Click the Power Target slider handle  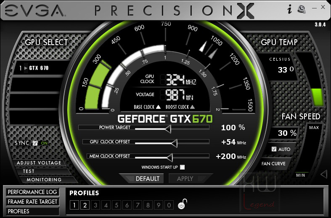coord(168,129)
